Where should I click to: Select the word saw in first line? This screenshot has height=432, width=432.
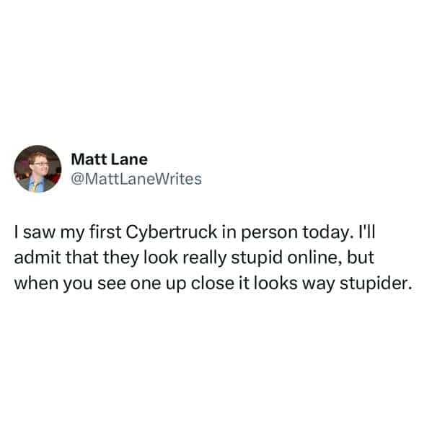pyautogui.click(x=39, y=233)
